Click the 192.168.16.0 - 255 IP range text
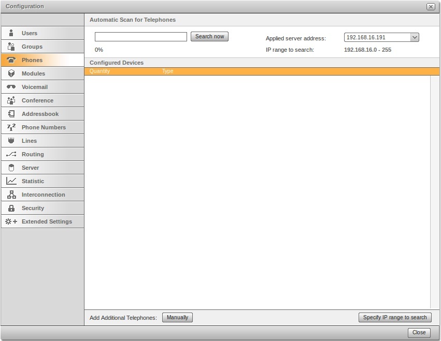This screenshot has height=341, width=441. pyautogui.click(x=367, y=50)
